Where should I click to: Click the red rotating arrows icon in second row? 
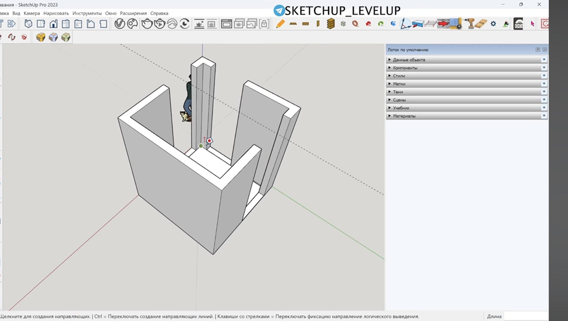click(x=12, y=37)
